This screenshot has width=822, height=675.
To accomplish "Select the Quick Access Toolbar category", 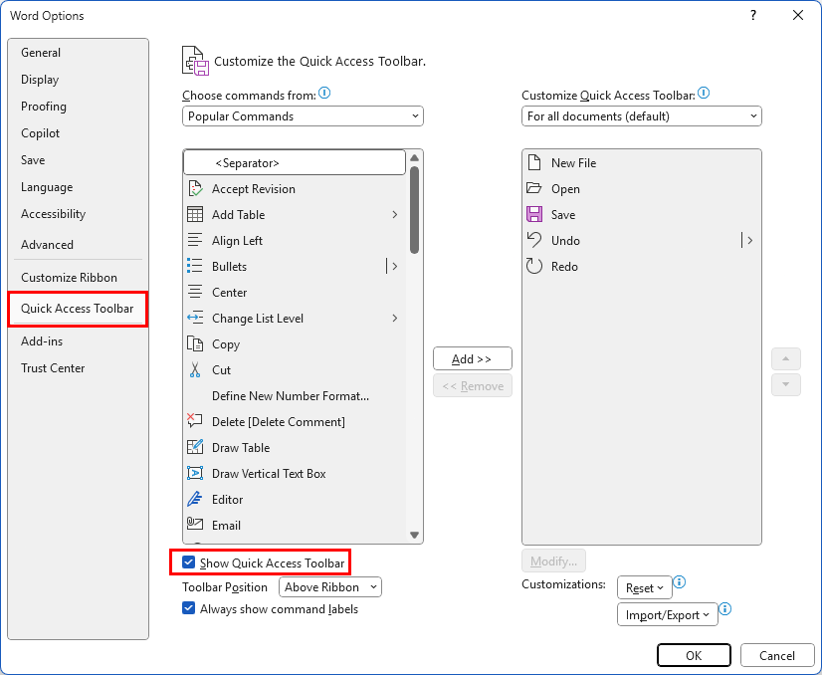I will 77,309.
